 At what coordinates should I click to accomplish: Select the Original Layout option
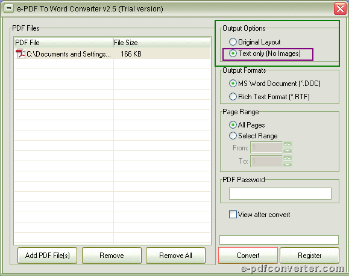coord(233,41)
